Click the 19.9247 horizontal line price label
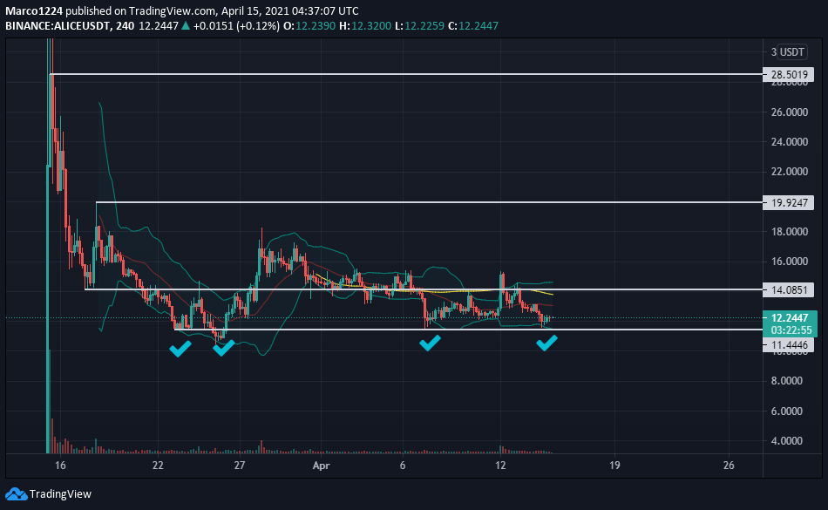This screenshot has width=828, height=510. pyautogui.click(x=789, y=203)
